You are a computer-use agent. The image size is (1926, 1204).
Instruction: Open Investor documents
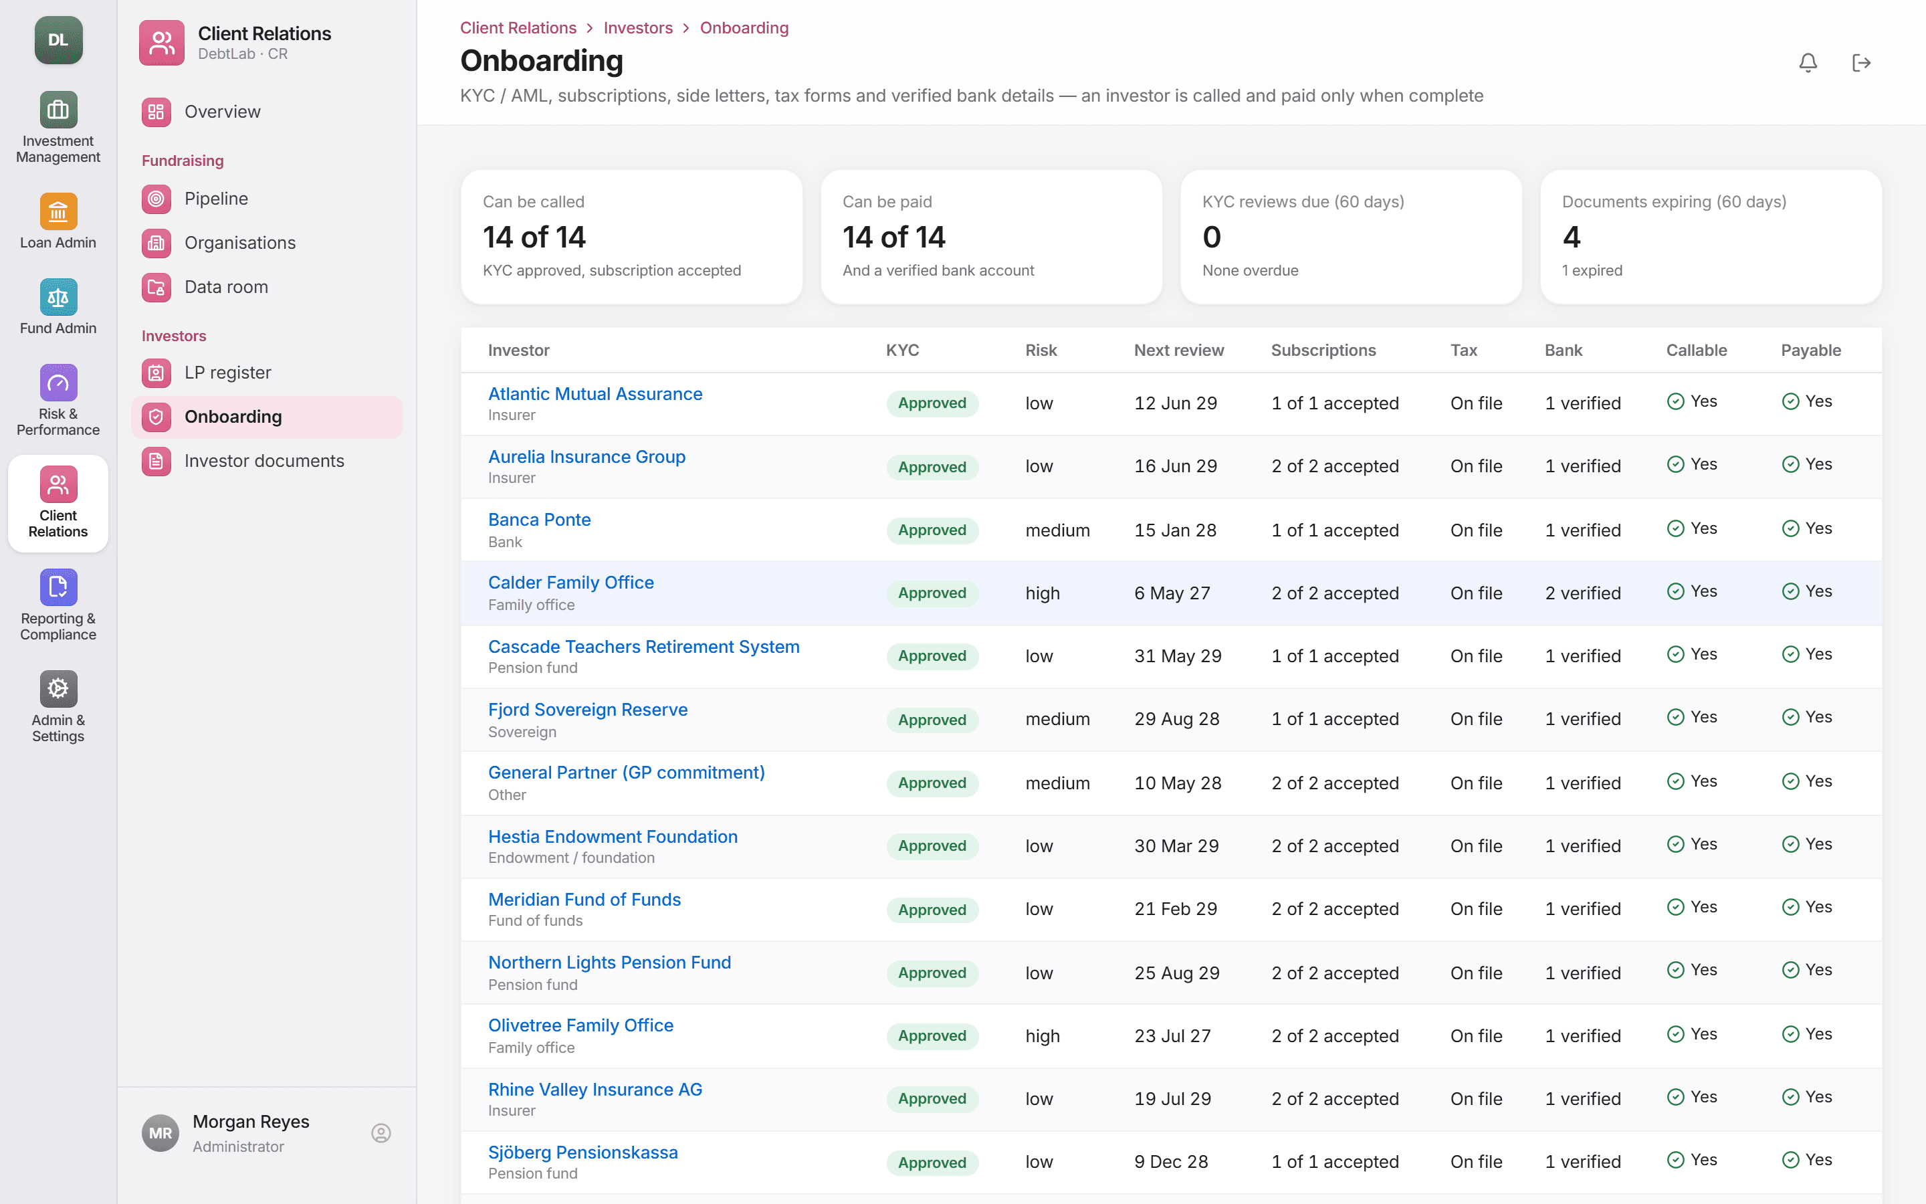click(267, 461)
